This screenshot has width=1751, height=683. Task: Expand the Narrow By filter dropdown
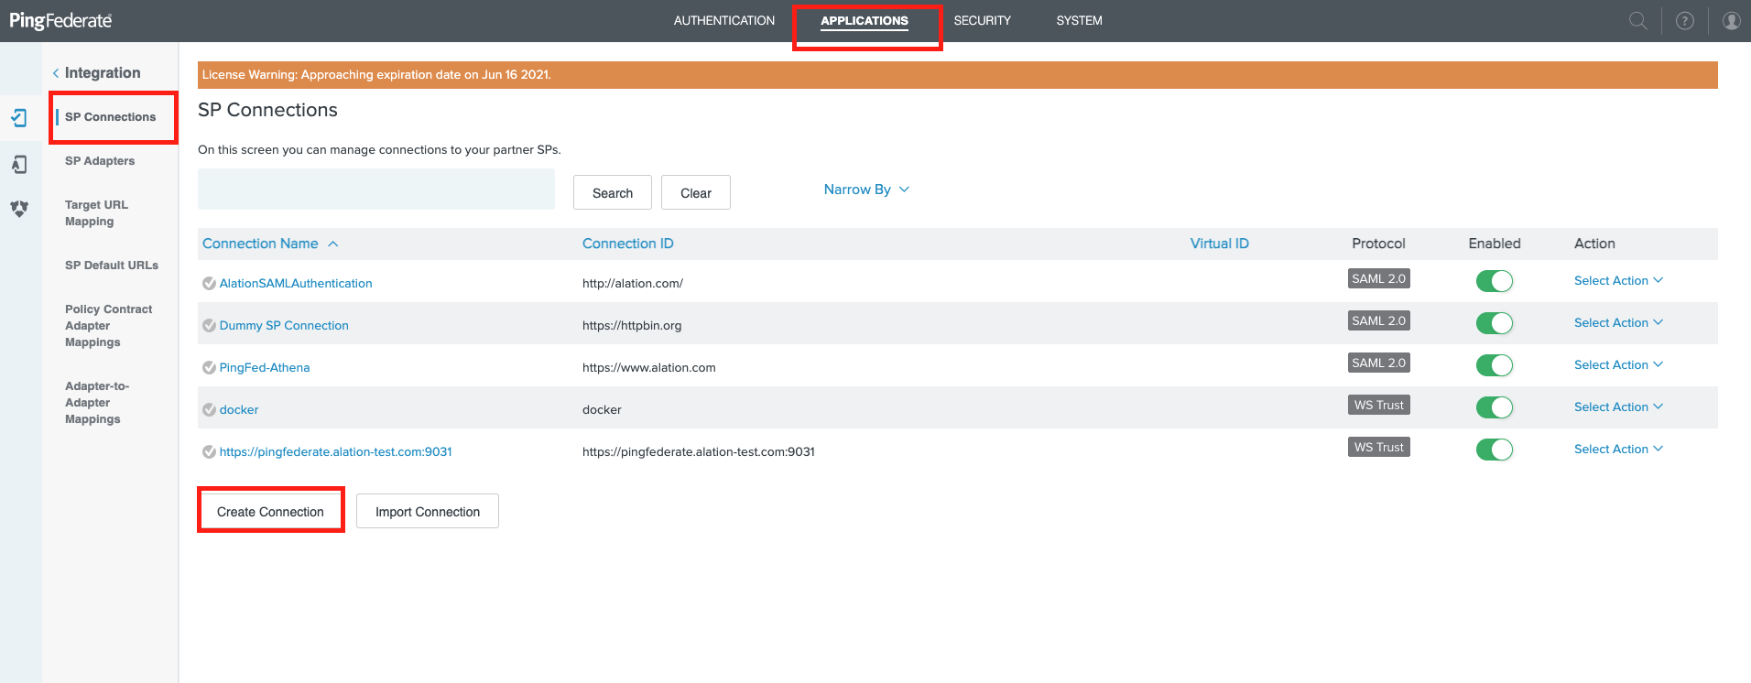(866, 190)
